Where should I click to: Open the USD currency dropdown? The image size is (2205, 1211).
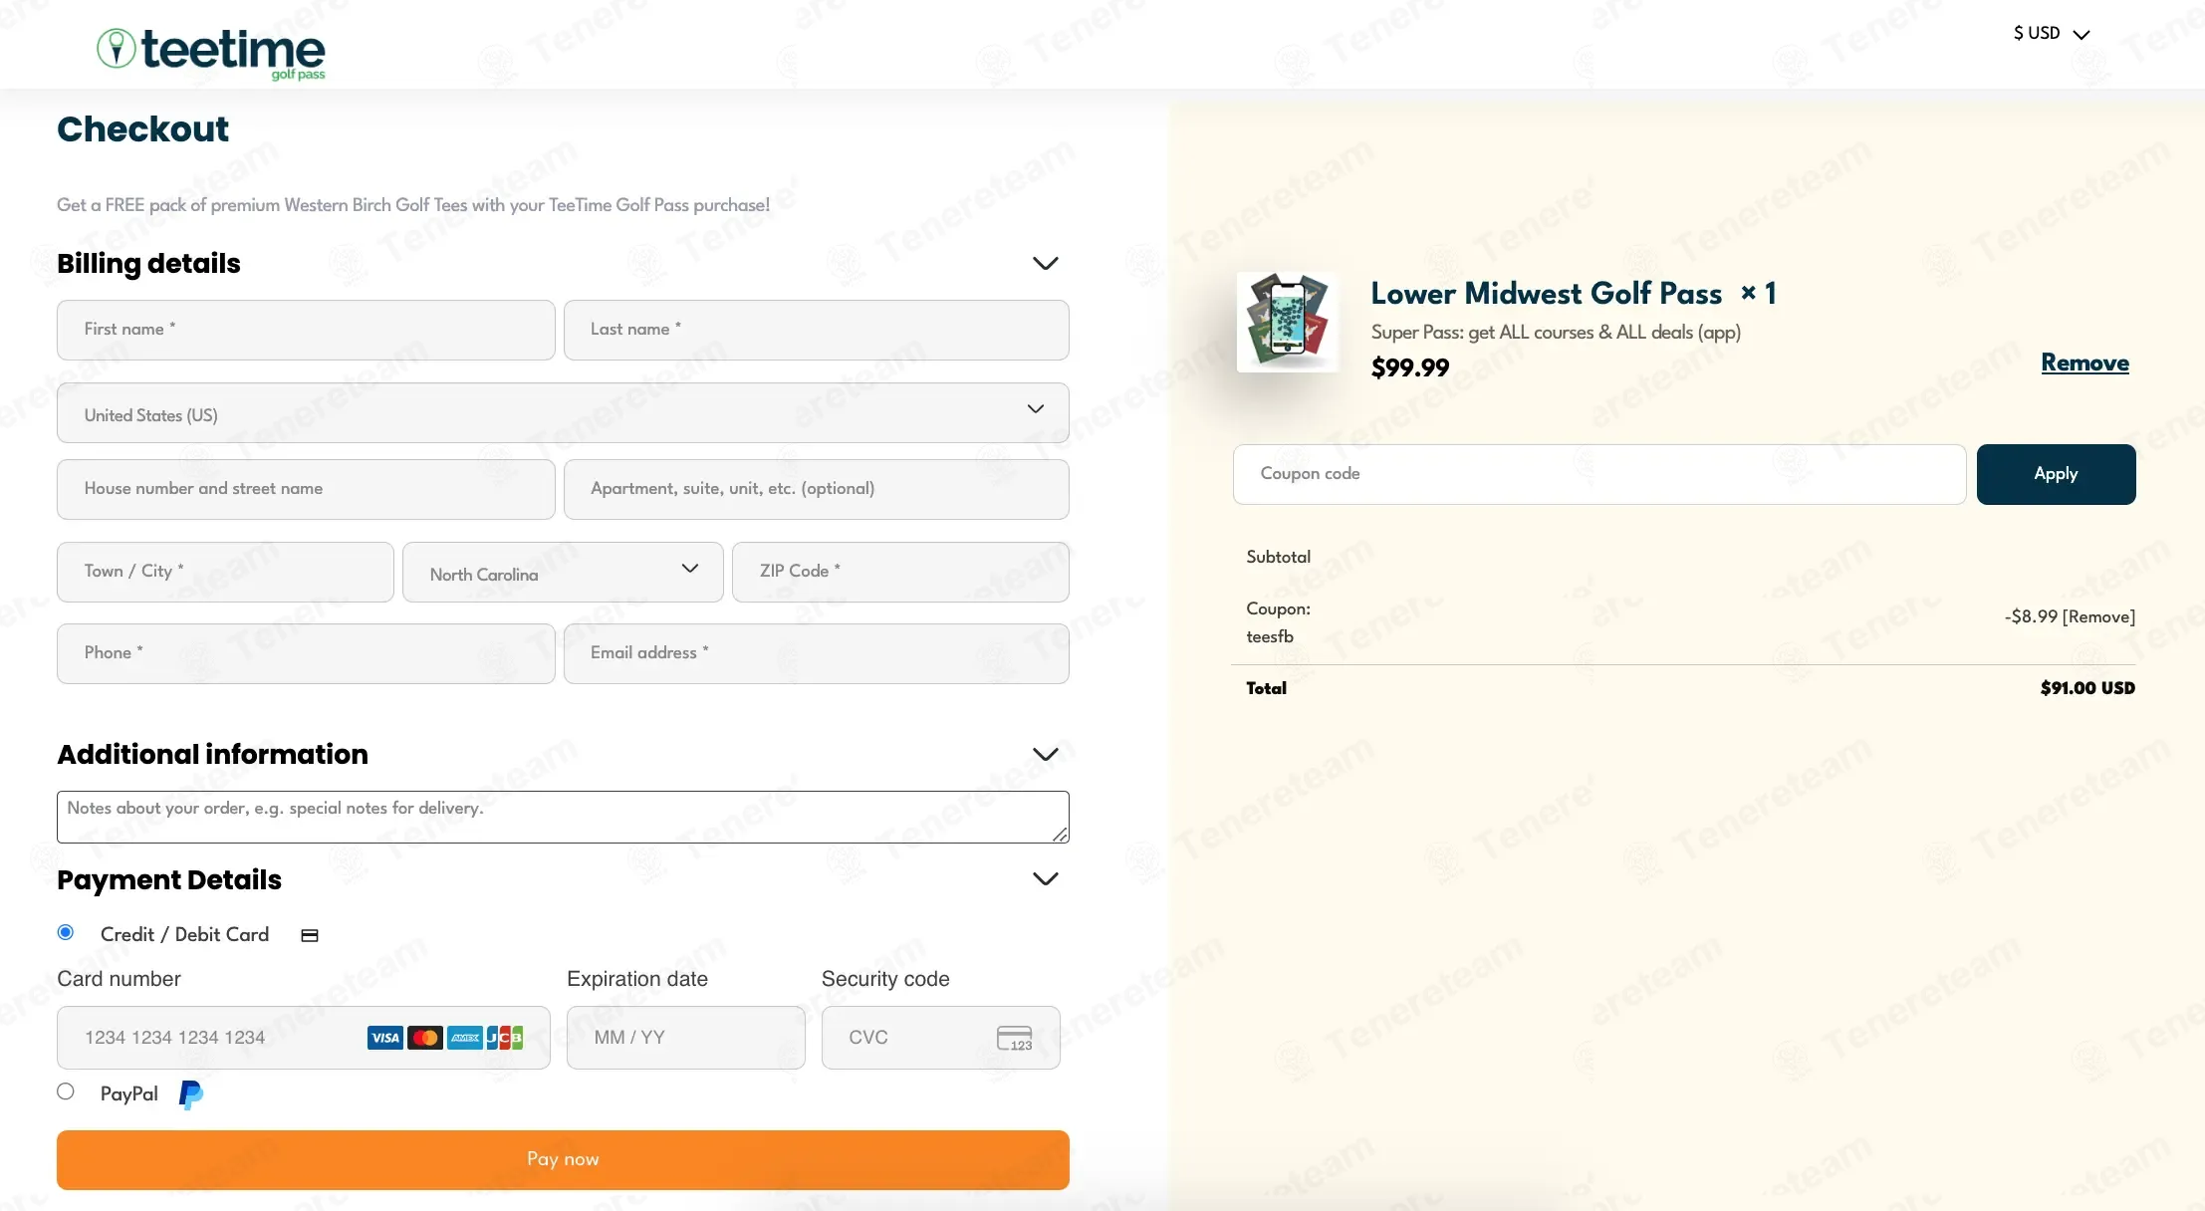coord(2051,34)
